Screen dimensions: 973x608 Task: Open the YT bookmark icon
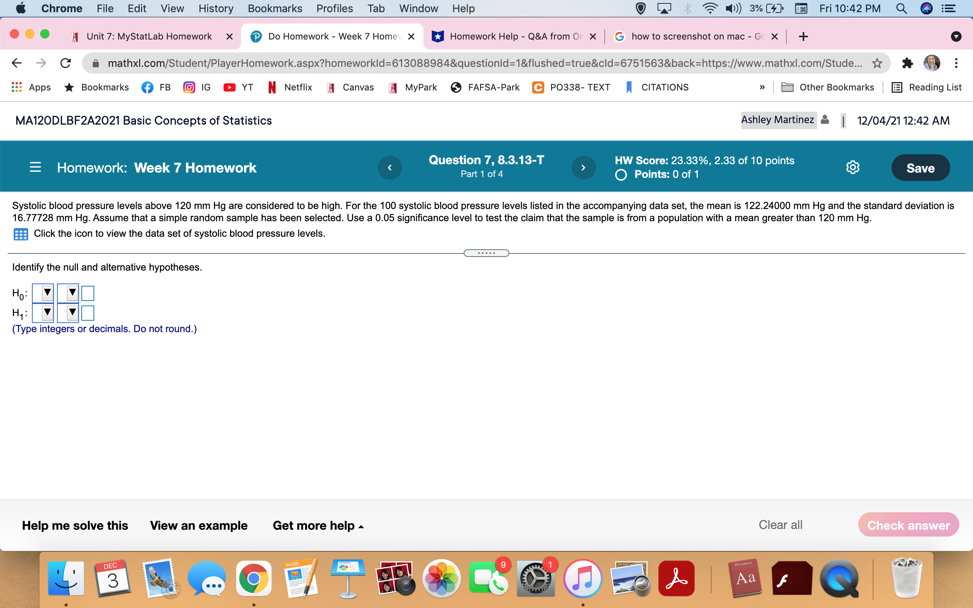230,87
